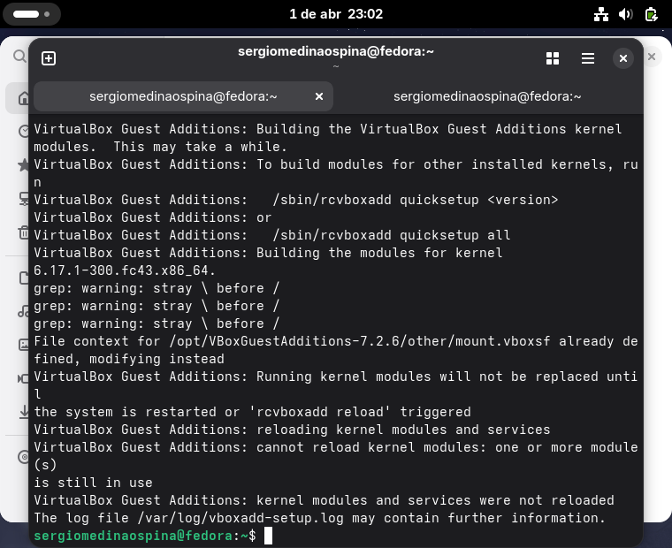672x548 pixels.
Task: Close the first terminal tab
Action: [x=319, y=96]
